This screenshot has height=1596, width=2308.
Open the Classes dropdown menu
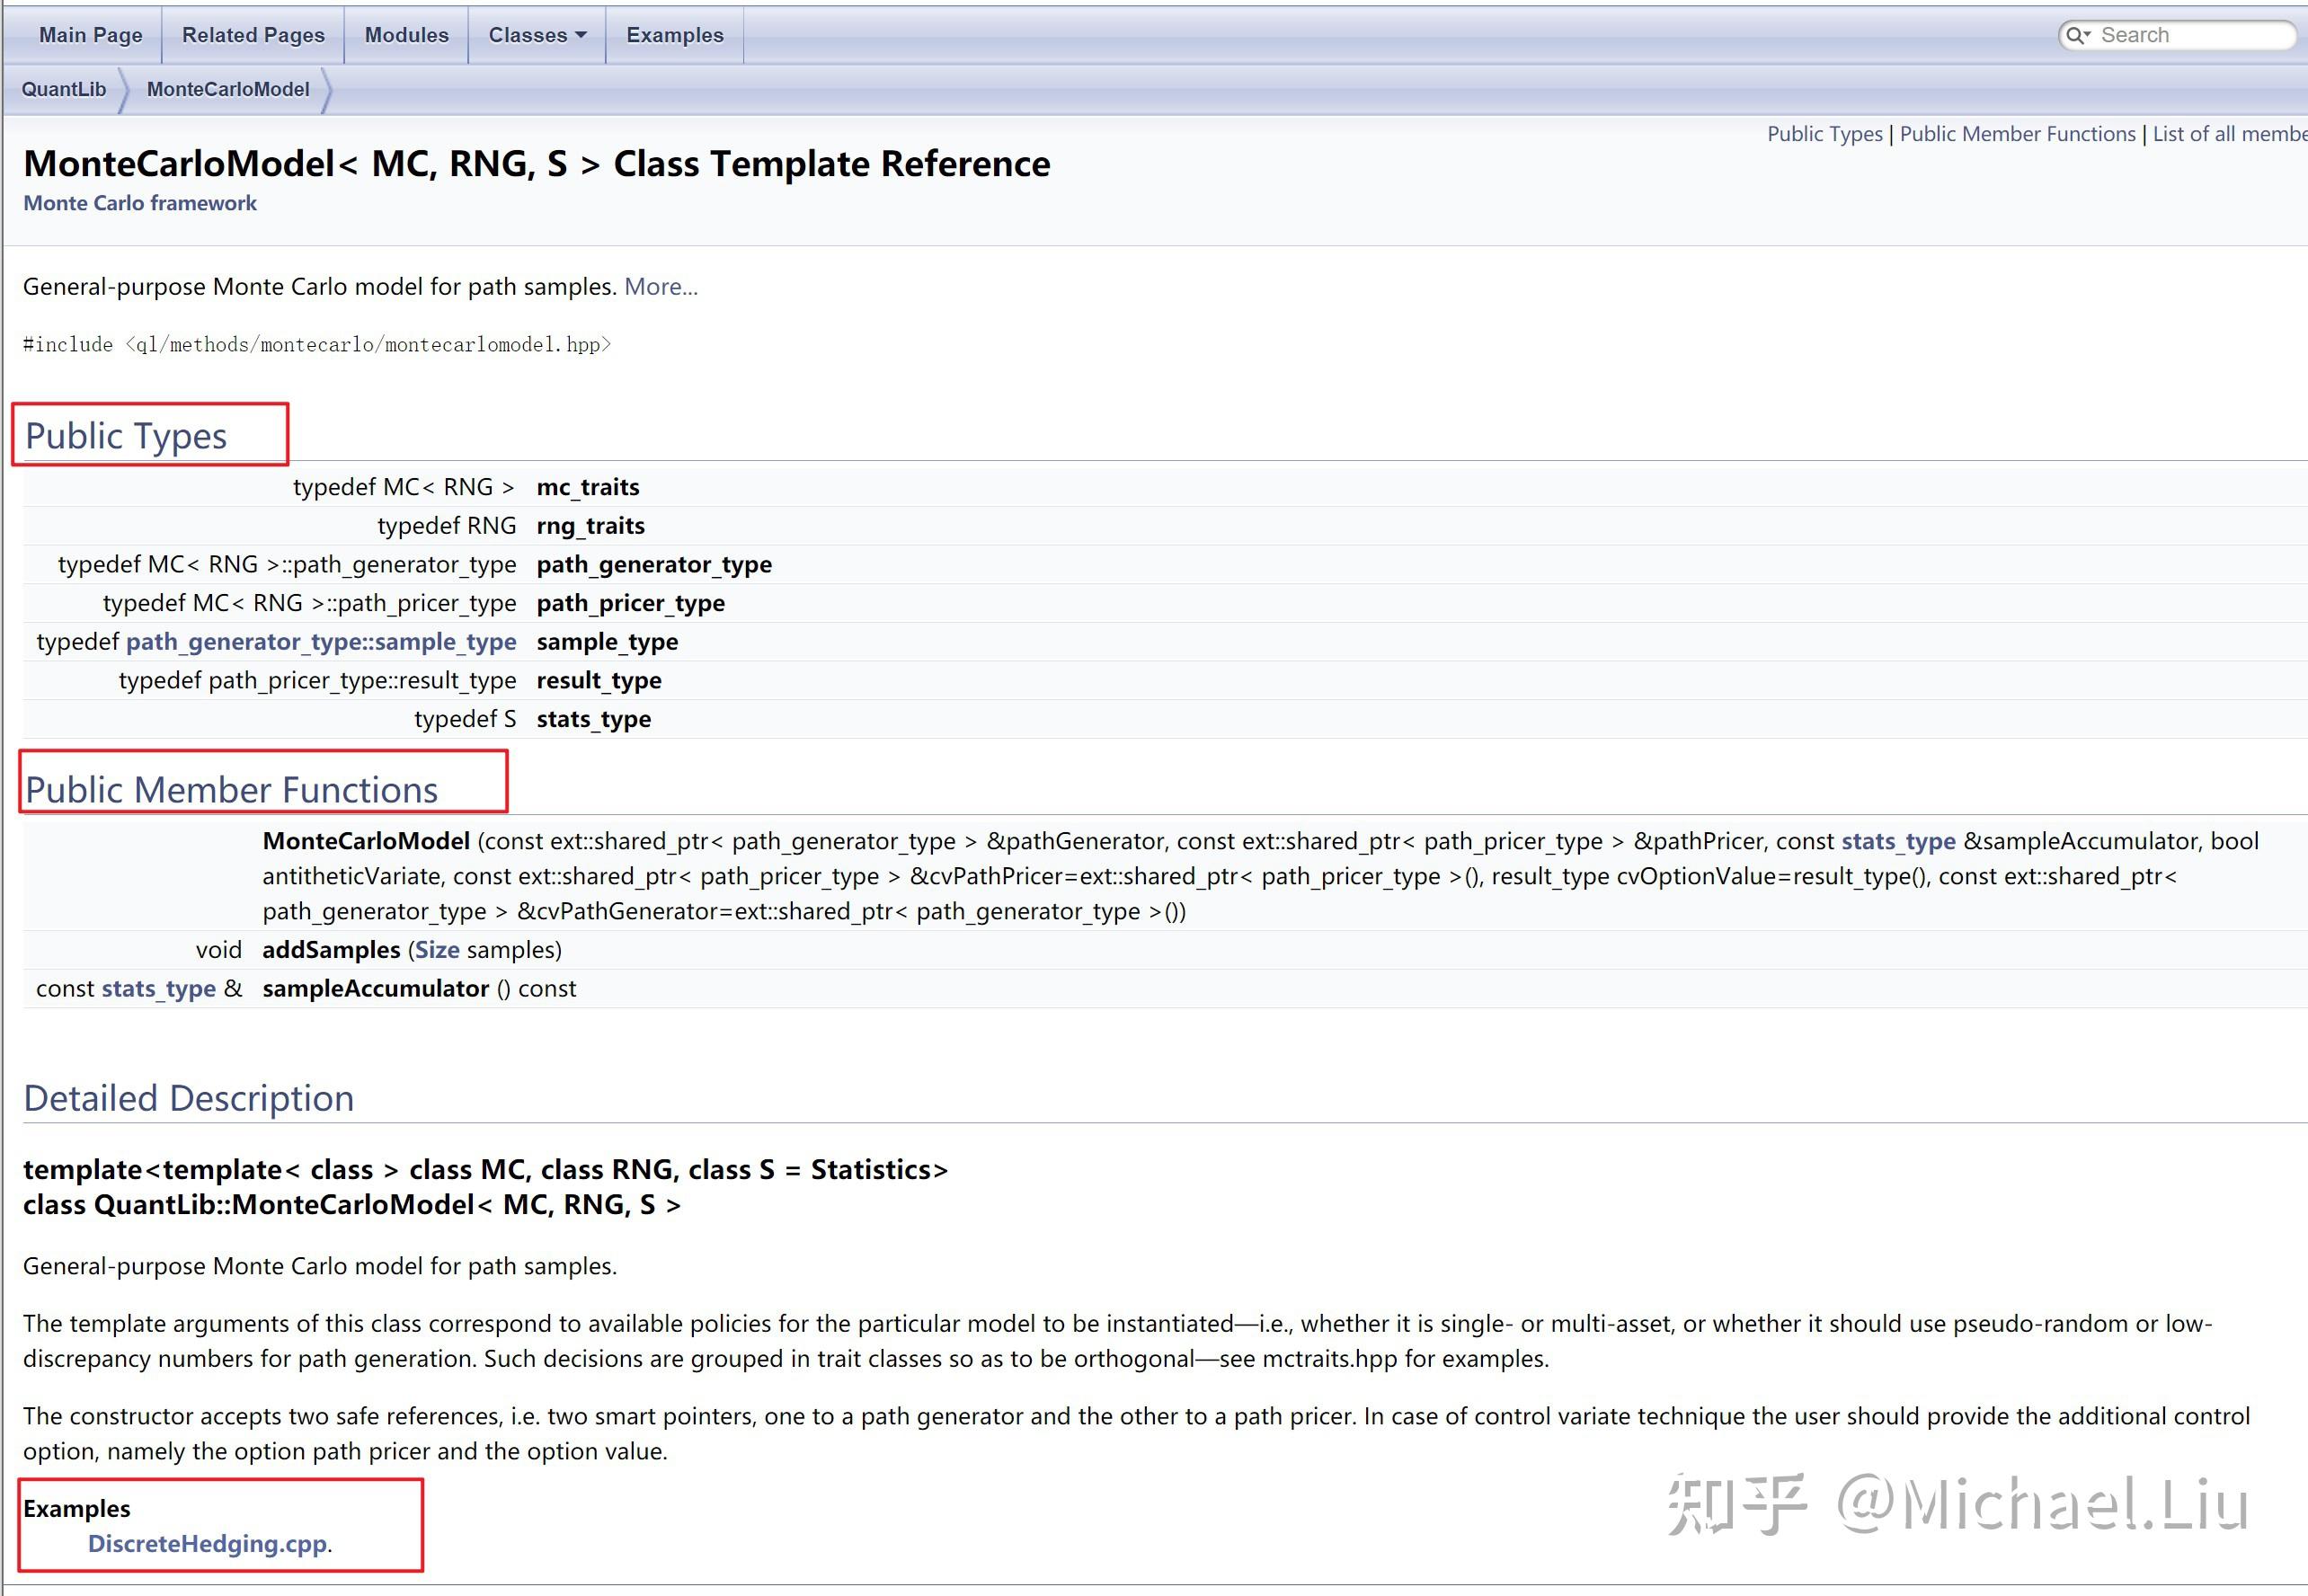[x=537, y=35]
